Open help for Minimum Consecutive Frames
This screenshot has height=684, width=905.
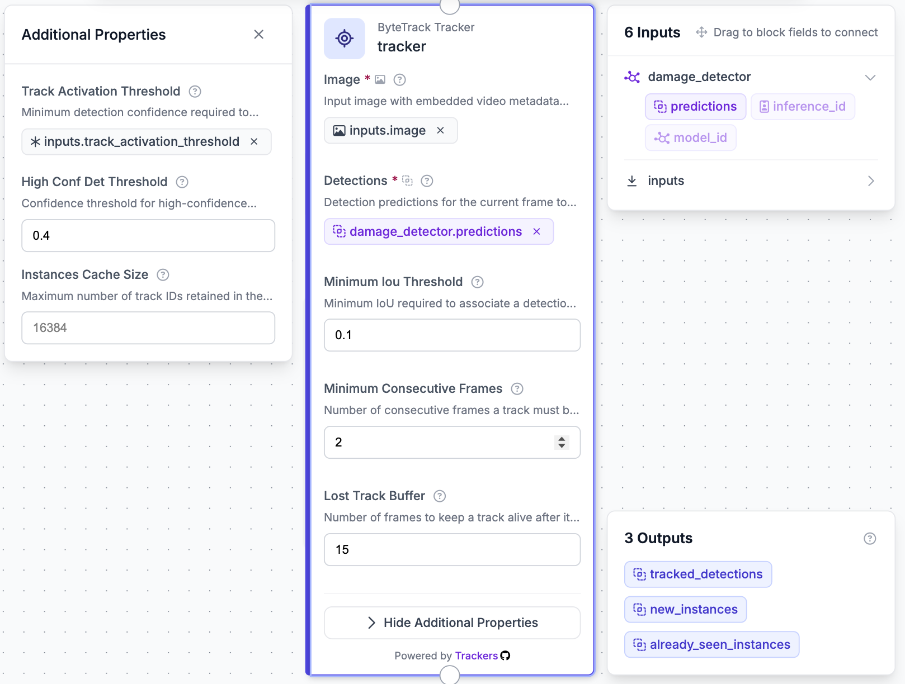point(517,388)
